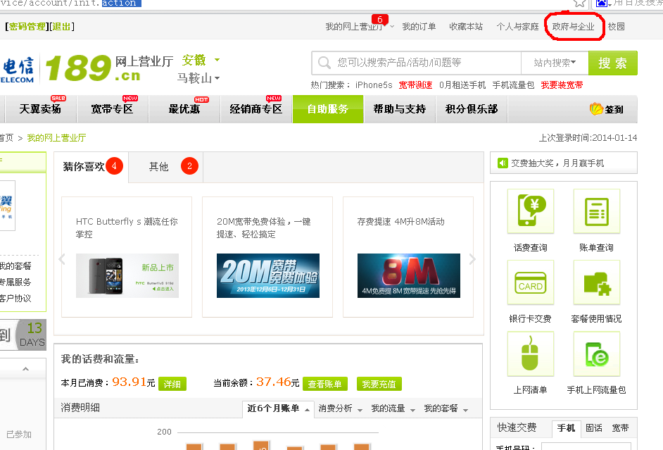Switch to the 其他 tab
Screen dimensions: 663x450
tap(166, 167)
